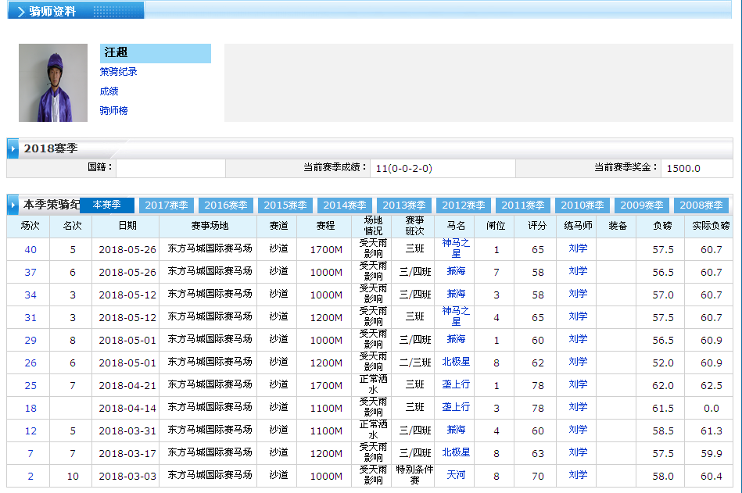Click the arrow icon beside 本季策骑纪录 heading
Screen dimensions: 742x493
pyautogui.click(x=14, y=205)
